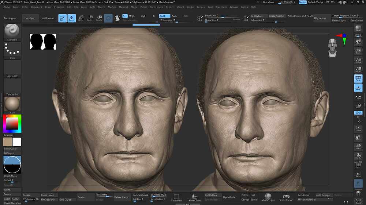Click the Move view icon in right shelf
366x205 pixels.
[x=358, y=138]
